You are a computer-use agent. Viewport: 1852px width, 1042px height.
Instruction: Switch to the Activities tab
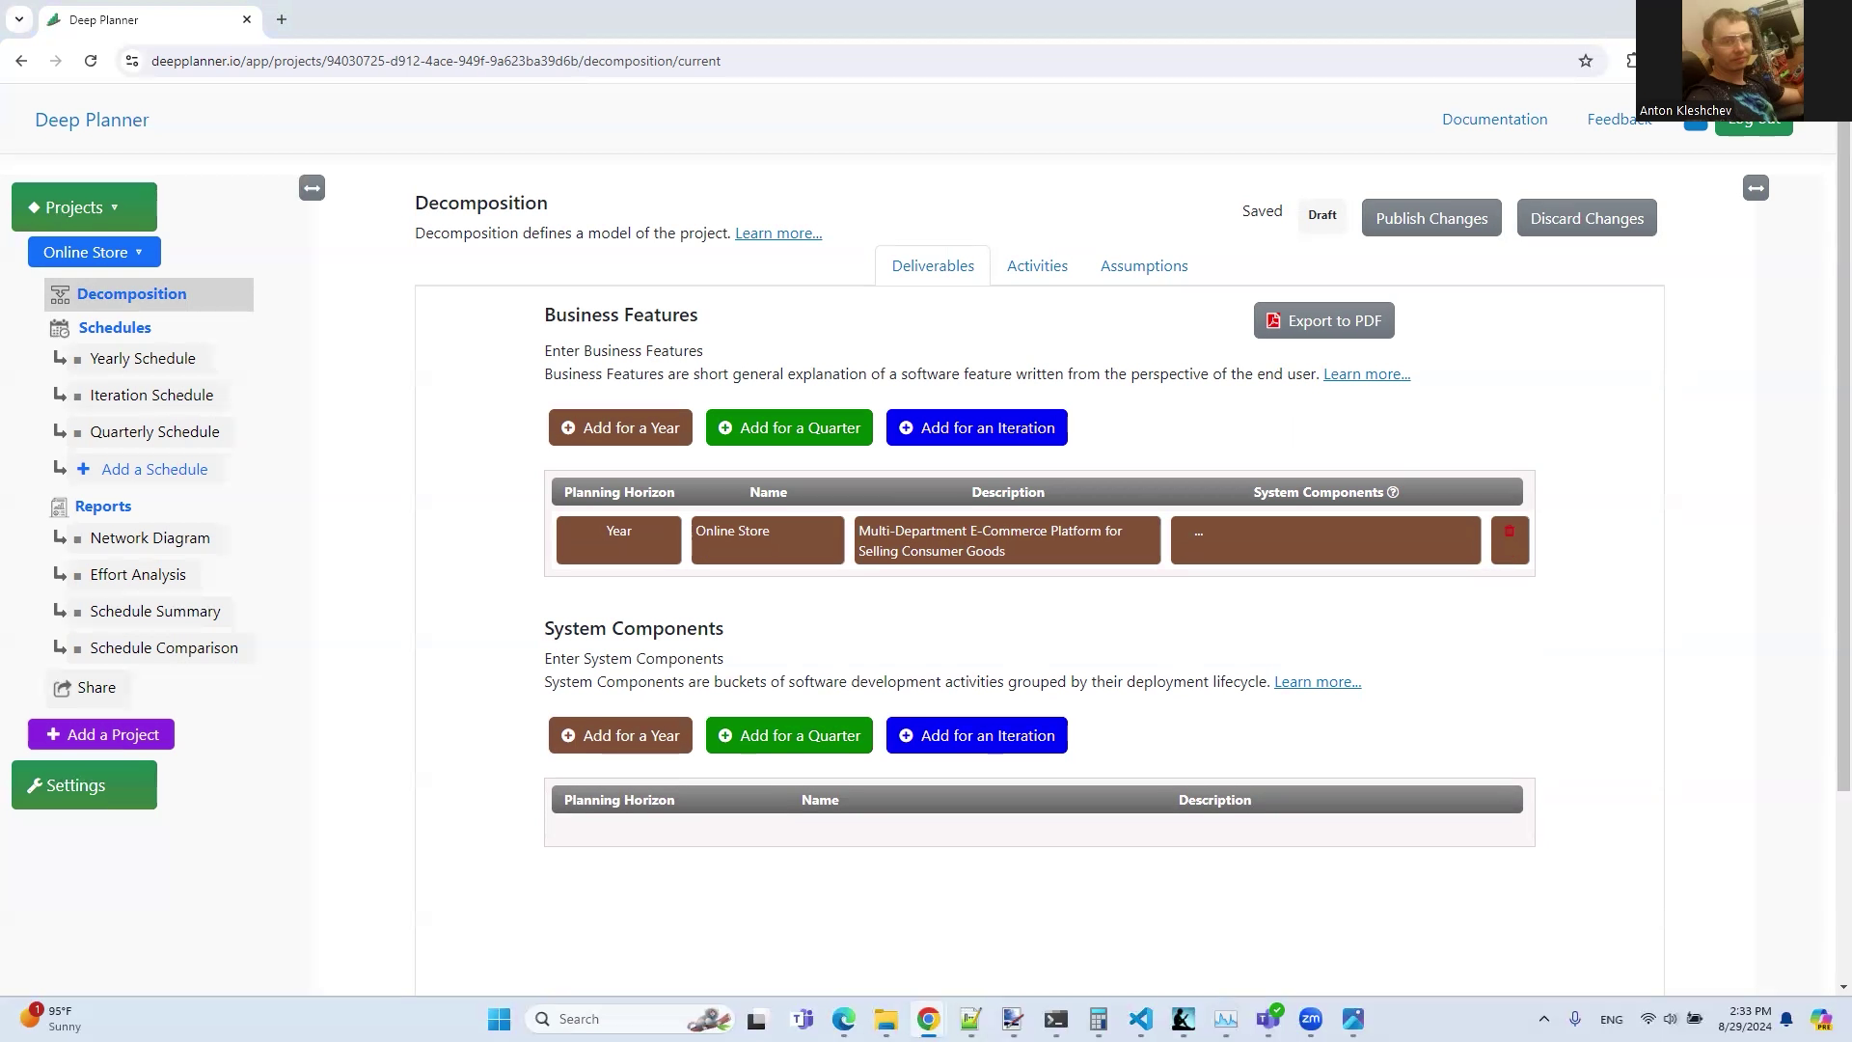(1037, 266)
